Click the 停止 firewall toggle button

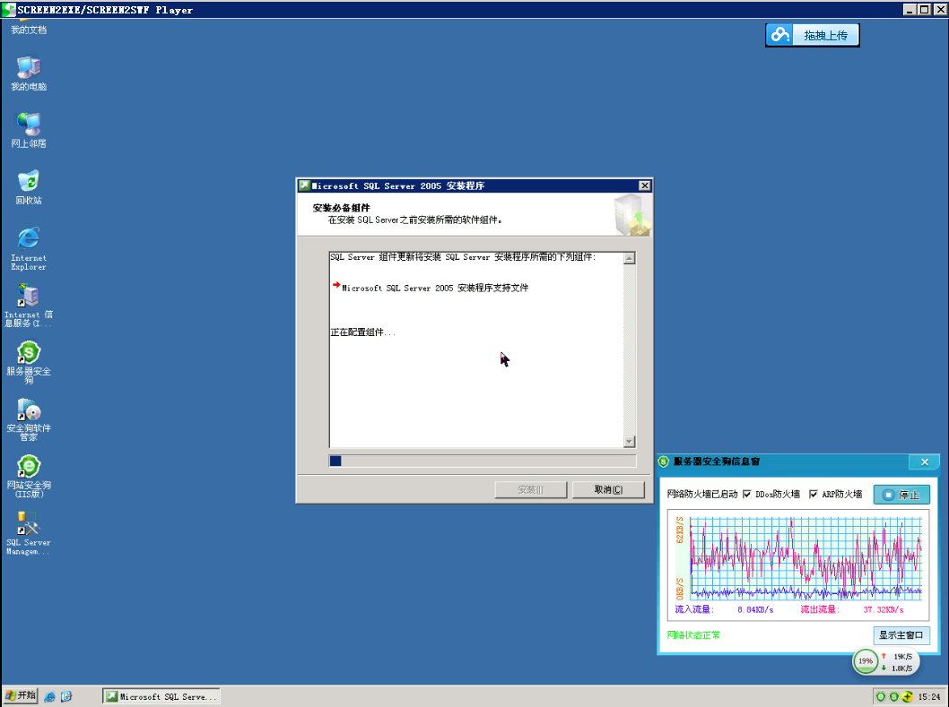(901, 495)
